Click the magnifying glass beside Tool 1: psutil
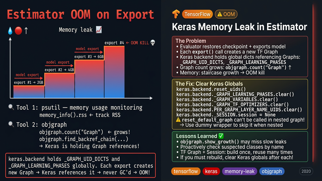The width and height of the screenshot is (322, 181). [x=11, y=107]
